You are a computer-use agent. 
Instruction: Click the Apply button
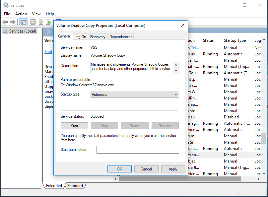click(173, 169)
